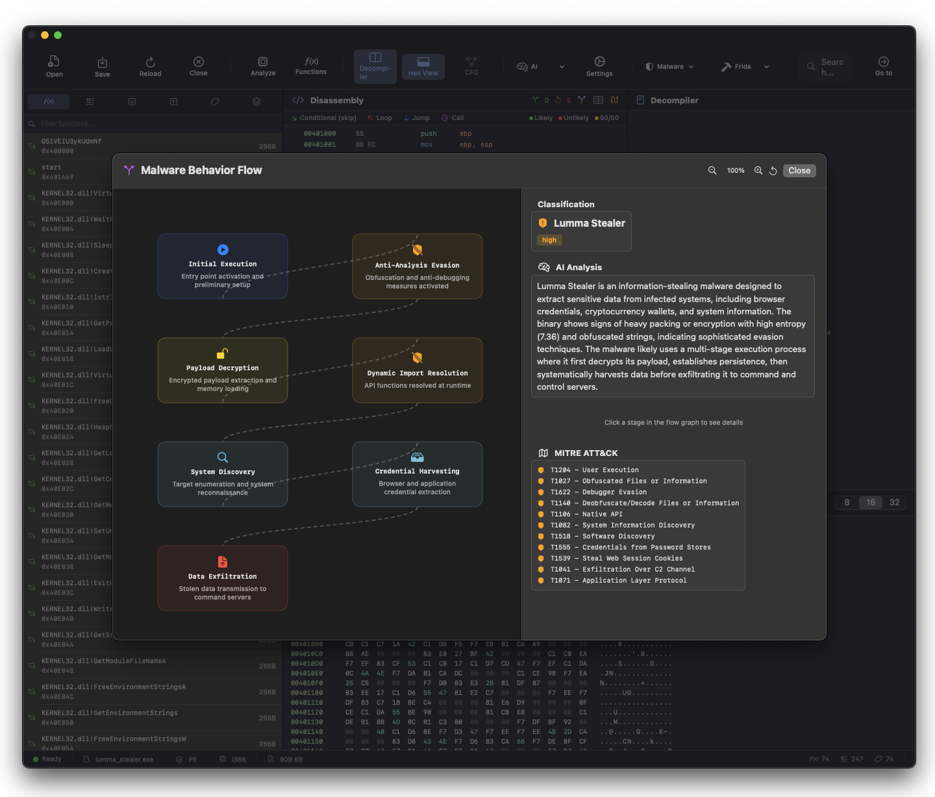935x797 pixels.
Task: Switch to the Hex View tab
Action: click(x=423, y=66)
